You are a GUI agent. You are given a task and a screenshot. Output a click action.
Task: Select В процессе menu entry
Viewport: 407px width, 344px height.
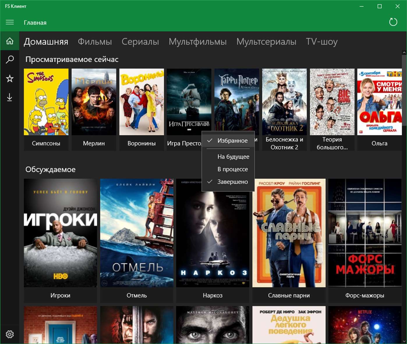(x=228, y=169)
